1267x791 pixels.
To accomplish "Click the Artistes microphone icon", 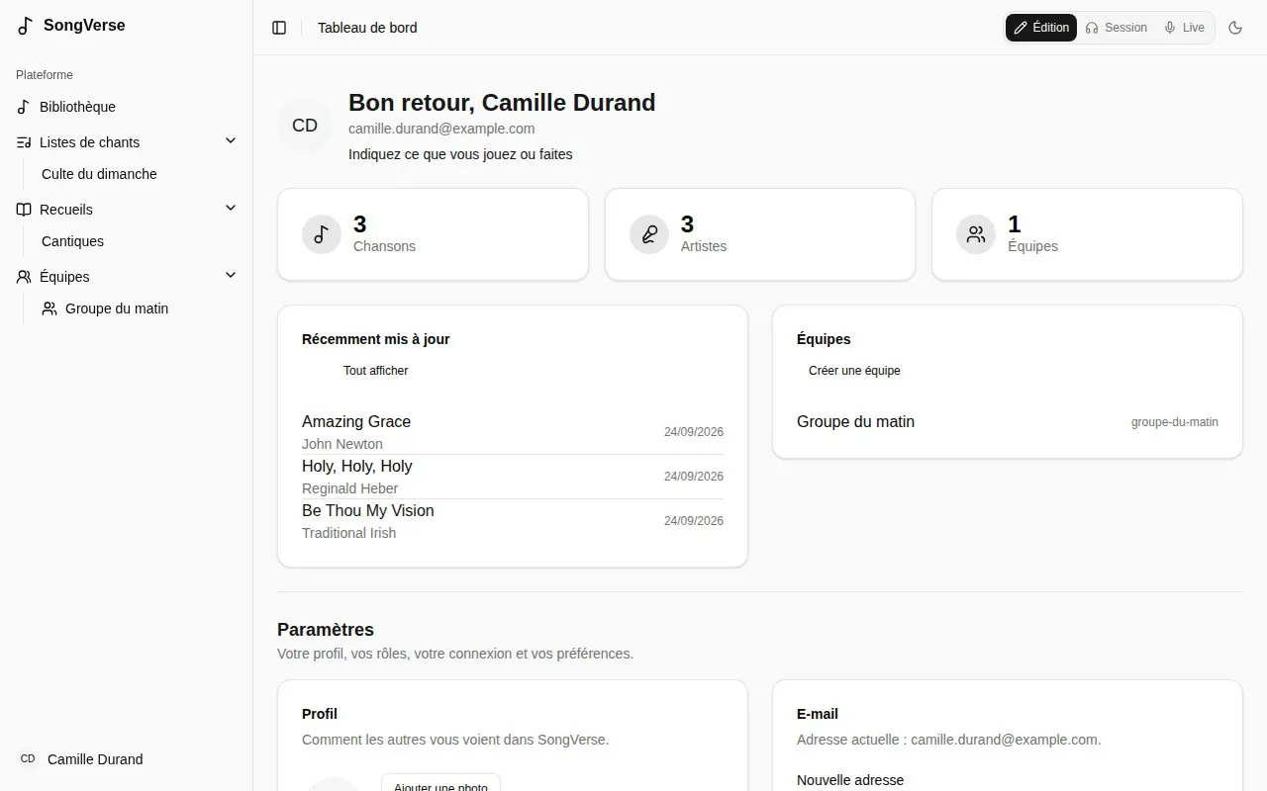I will (649, 234).
